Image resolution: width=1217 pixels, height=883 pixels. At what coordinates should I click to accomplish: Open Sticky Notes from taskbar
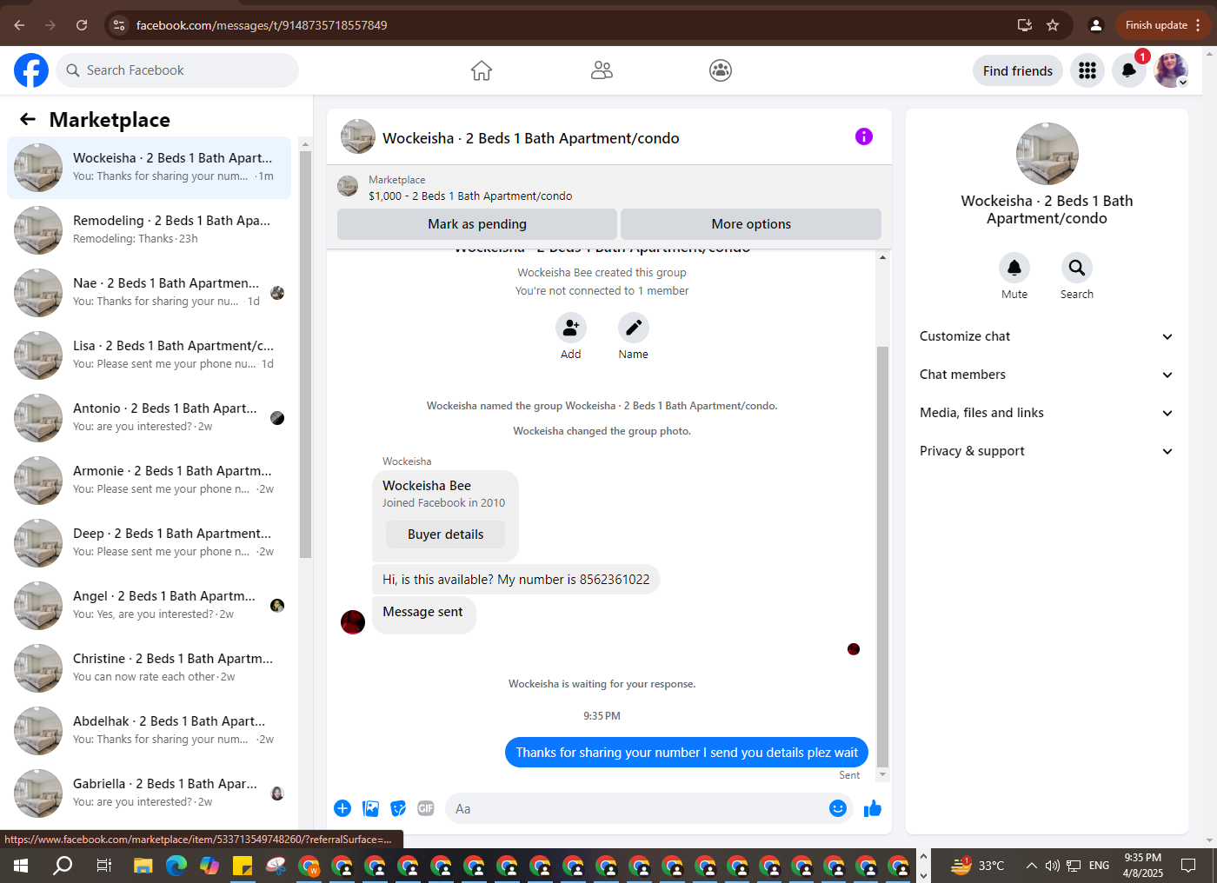tap(243, 866)
